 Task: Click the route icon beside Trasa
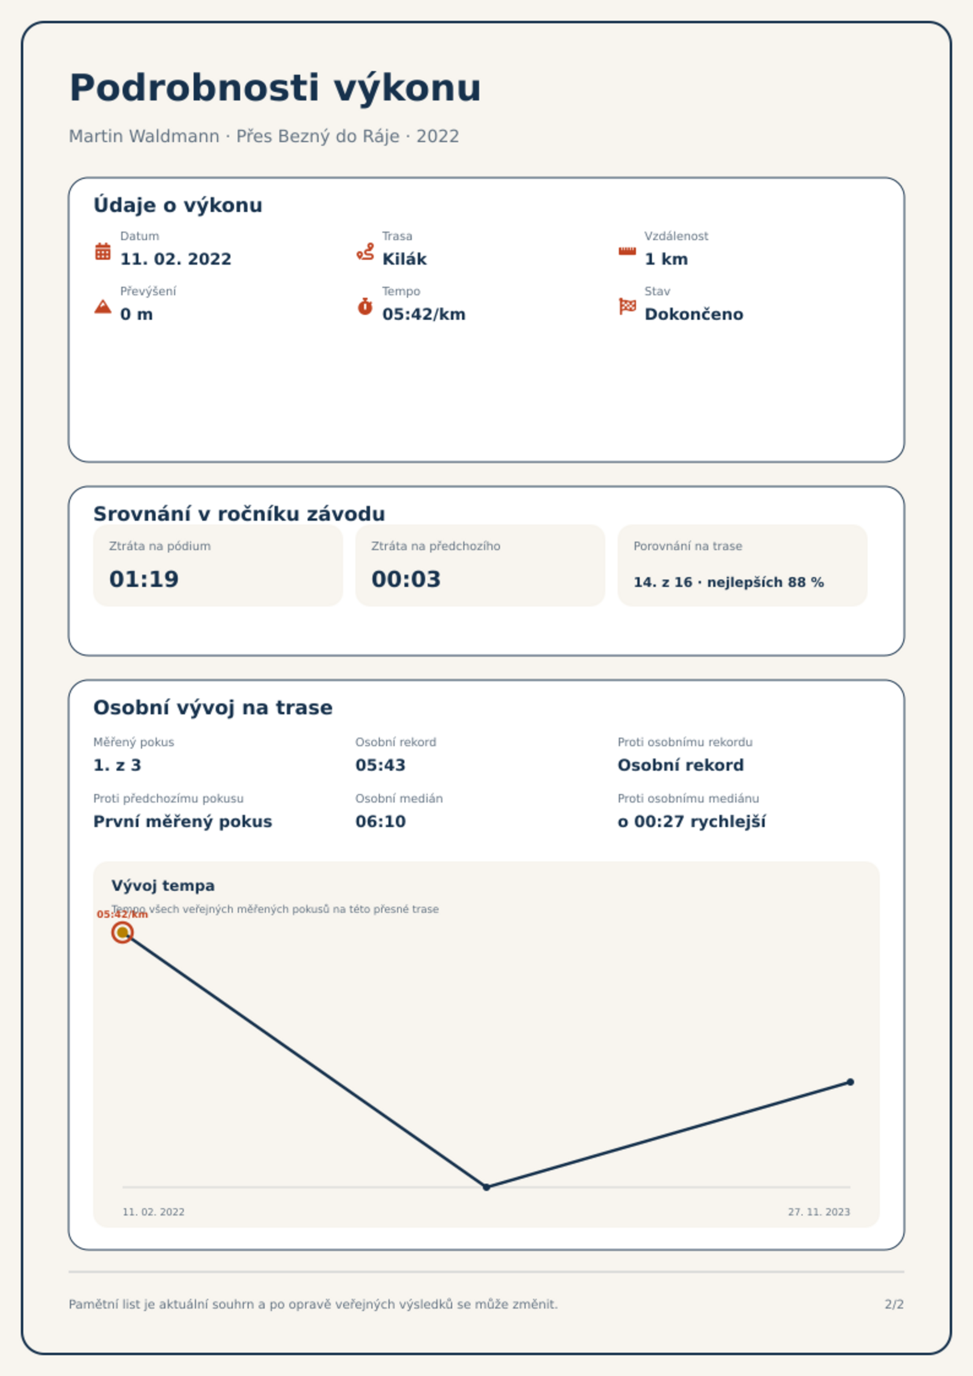365,251
